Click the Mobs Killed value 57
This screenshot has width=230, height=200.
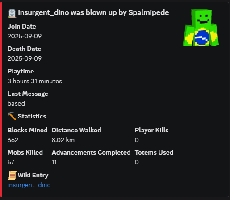(x=11, y=162)
